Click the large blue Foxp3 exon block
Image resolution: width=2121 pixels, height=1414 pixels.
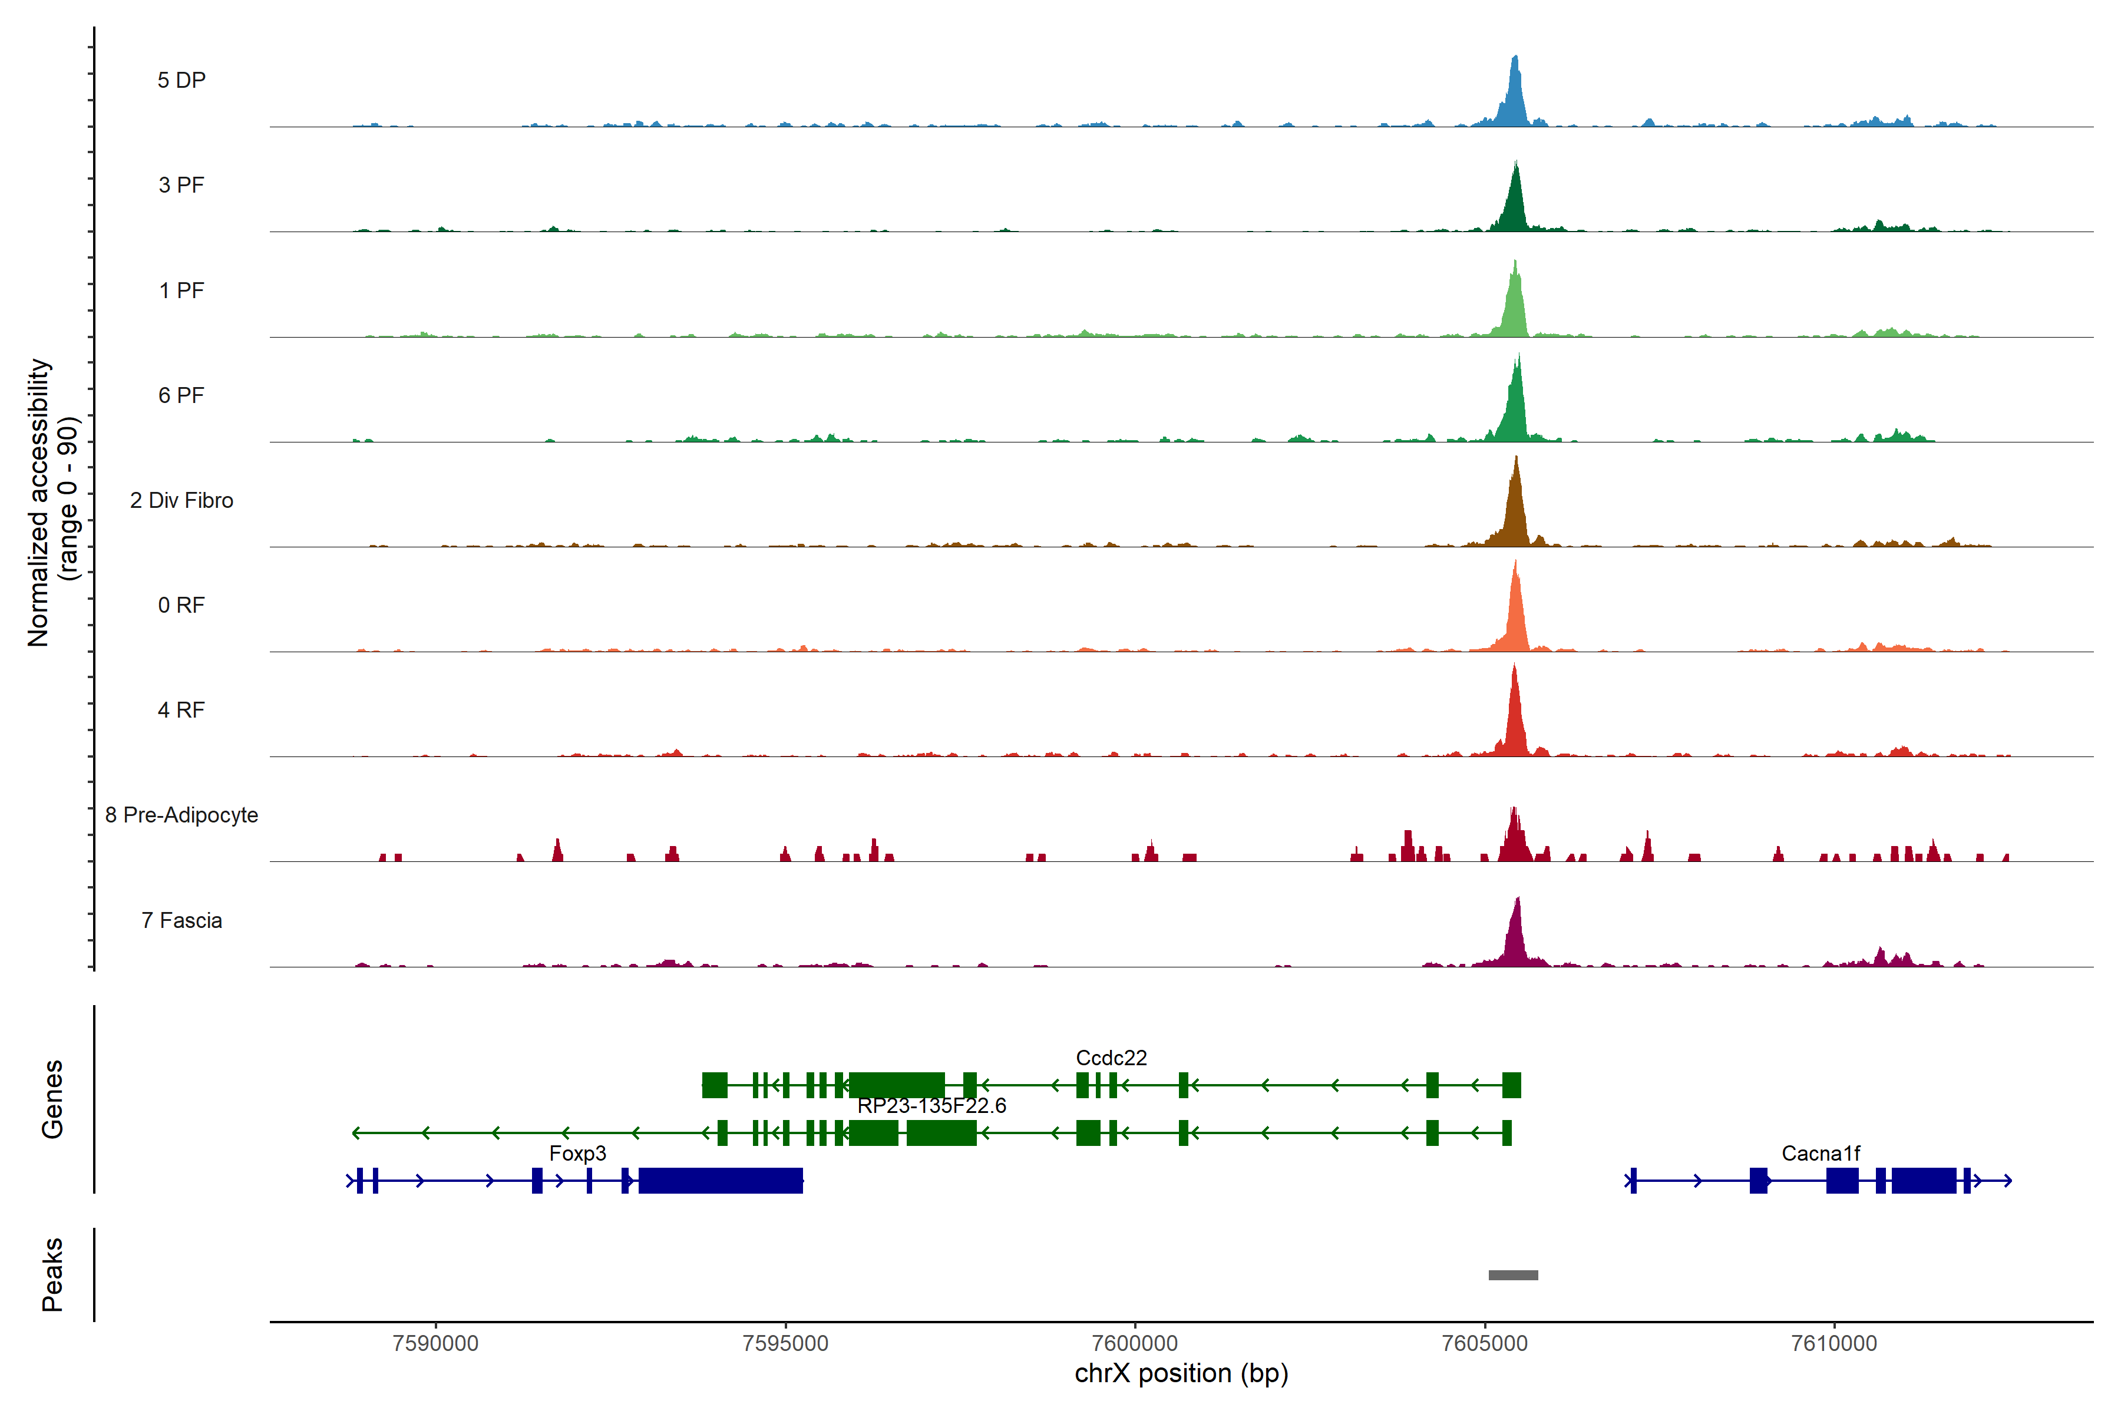(721, 1181)
